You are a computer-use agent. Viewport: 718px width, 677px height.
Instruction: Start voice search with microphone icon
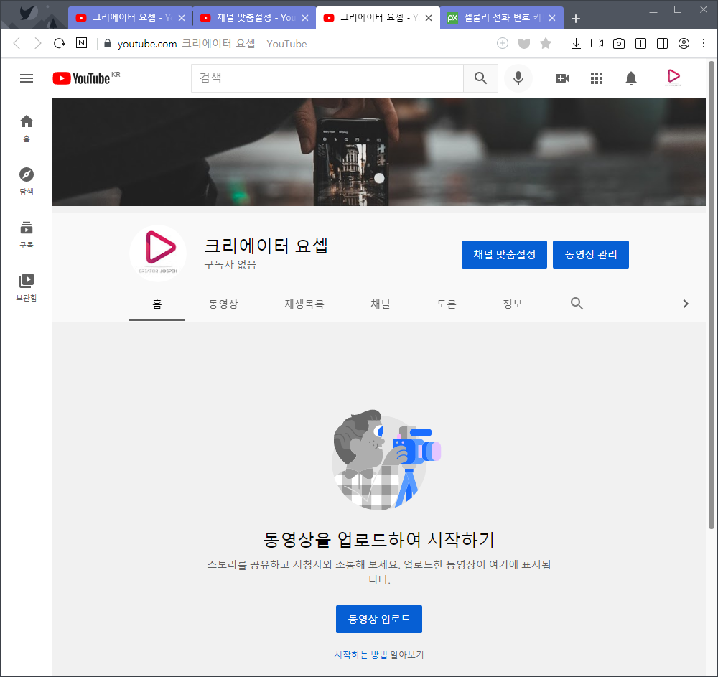pos(518,78)
